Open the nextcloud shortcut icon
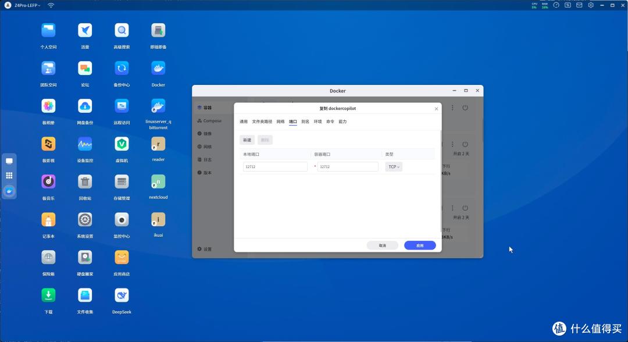Viewport: 628px width, 342px height. click(158, 182)
